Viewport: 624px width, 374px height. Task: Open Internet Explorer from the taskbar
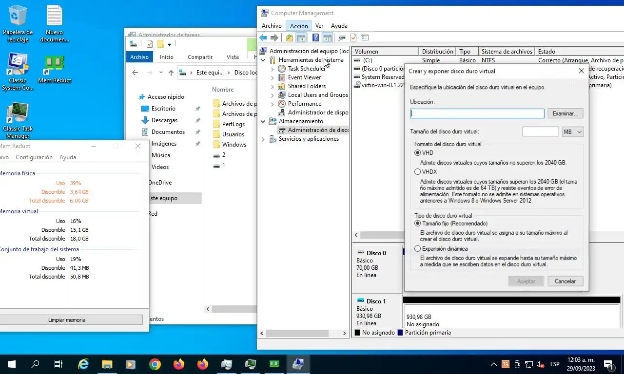coord(84,364)
